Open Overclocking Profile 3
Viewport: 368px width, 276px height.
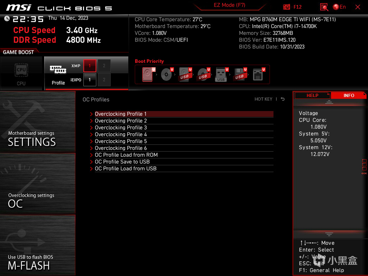(184, 128)
